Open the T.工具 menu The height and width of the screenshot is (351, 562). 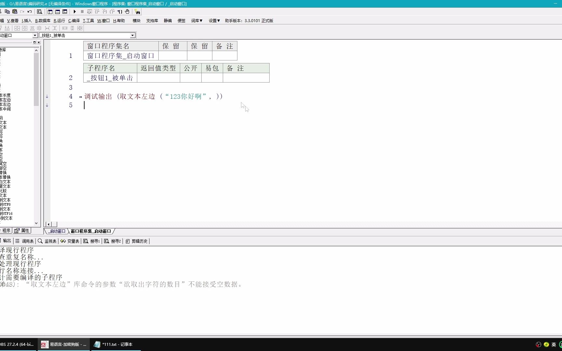click(x=88, y=20)
